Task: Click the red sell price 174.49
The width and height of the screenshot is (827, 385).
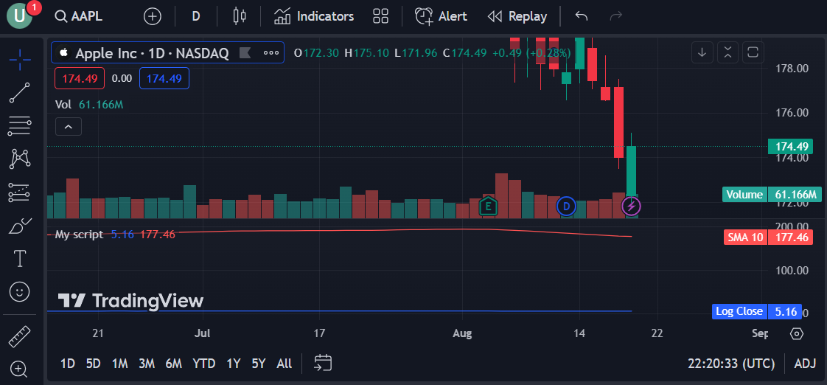Action: pyautogui.click(x=80, y=79)
